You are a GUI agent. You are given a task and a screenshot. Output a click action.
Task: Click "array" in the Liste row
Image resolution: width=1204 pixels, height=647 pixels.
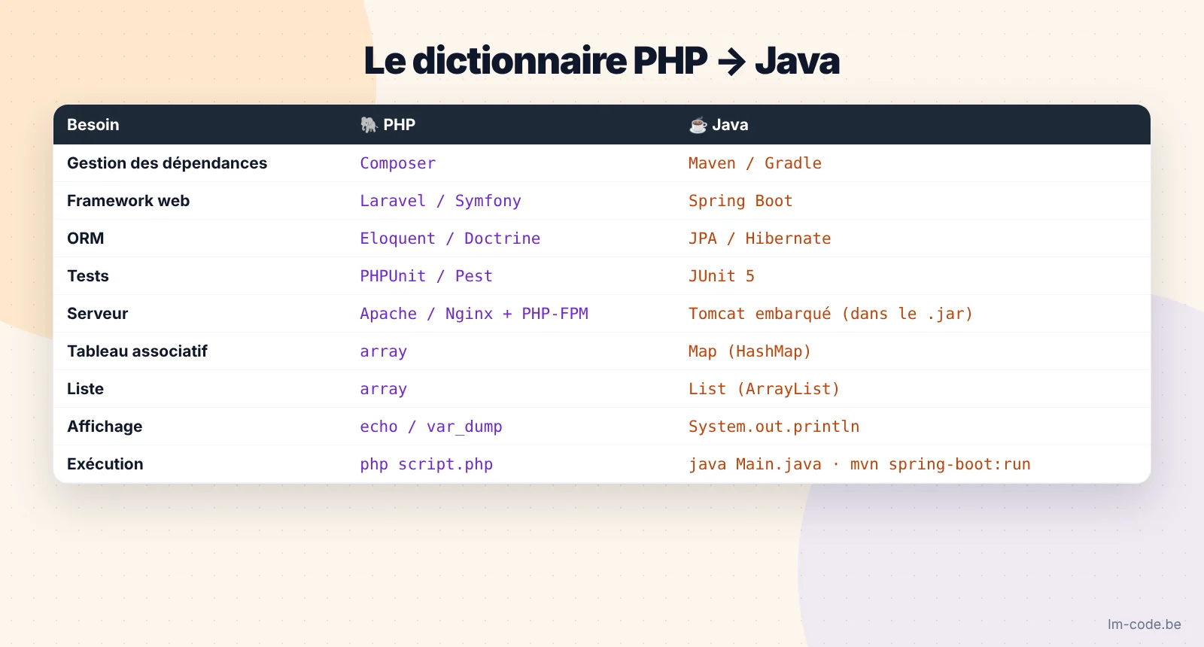tap(384, 389)
